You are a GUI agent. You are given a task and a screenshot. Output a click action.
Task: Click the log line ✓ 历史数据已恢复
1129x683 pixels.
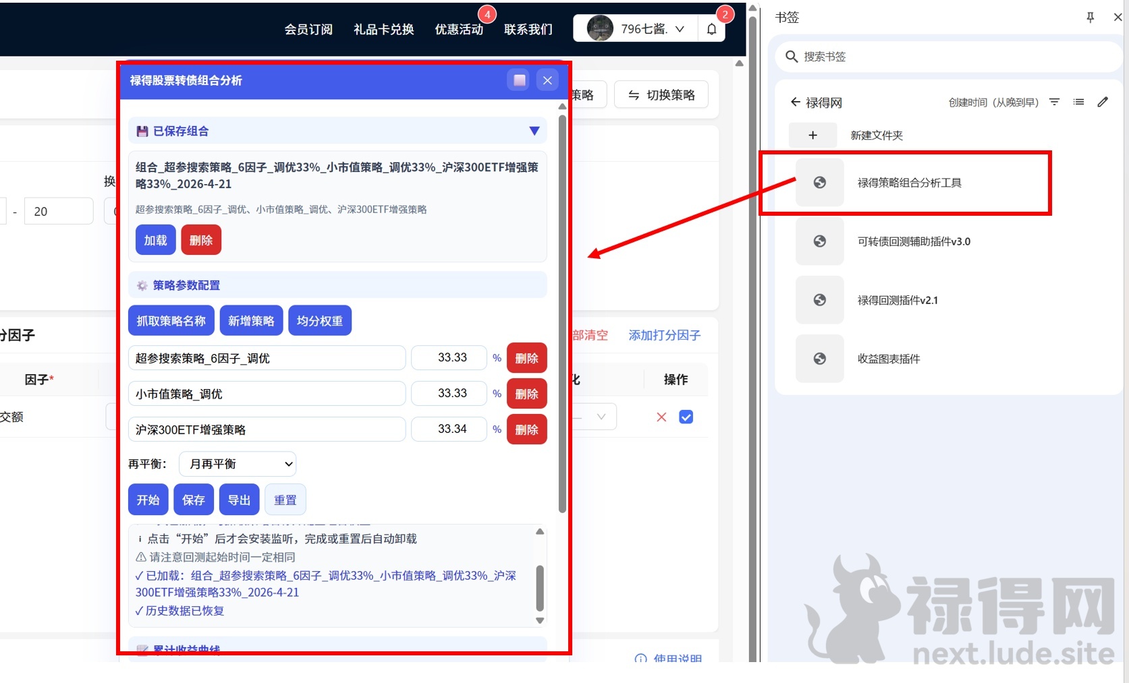[x=180, y=611]
